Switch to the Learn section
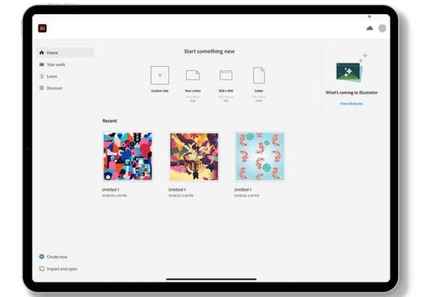This screenshot has width=422, height=297. click(52, 77)
